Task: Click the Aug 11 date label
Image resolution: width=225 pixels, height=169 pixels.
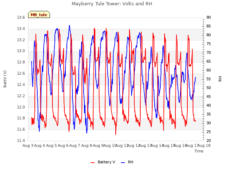Action: coord(122,145)
